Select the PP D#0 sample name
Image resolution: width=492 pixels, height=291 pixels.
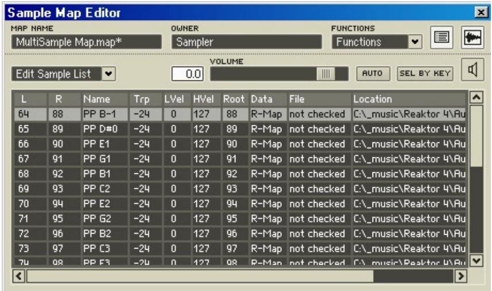pos(104,129)
